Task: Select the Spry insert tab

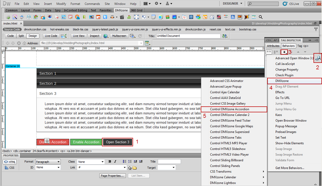Action: pos(58,10)
